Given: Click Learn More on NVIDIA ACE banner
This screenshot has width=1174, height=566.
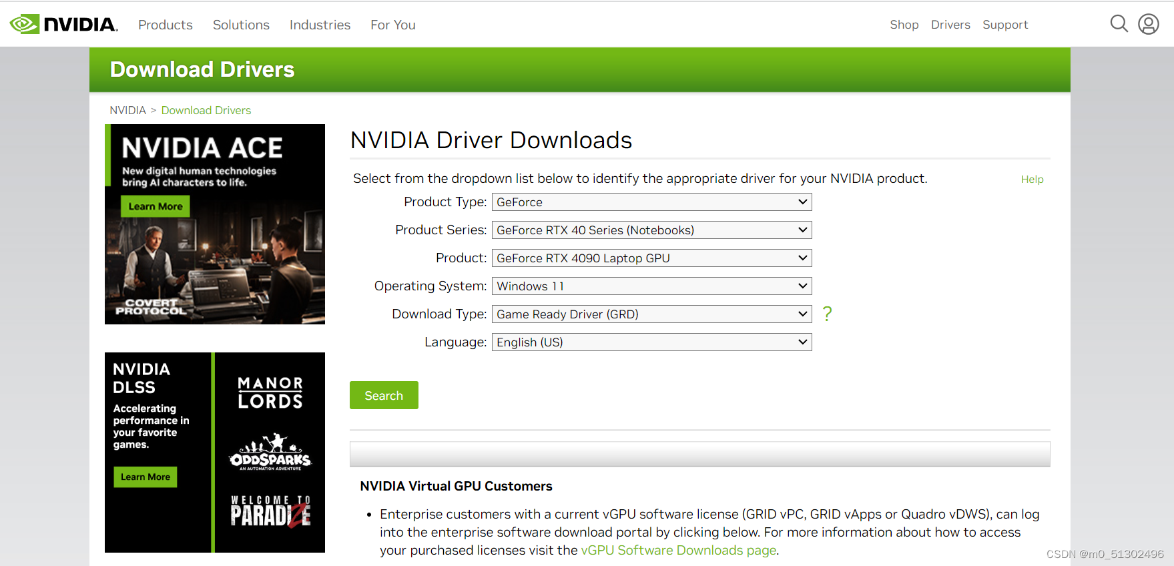Looking at the screenshot, I should (156, 206).
